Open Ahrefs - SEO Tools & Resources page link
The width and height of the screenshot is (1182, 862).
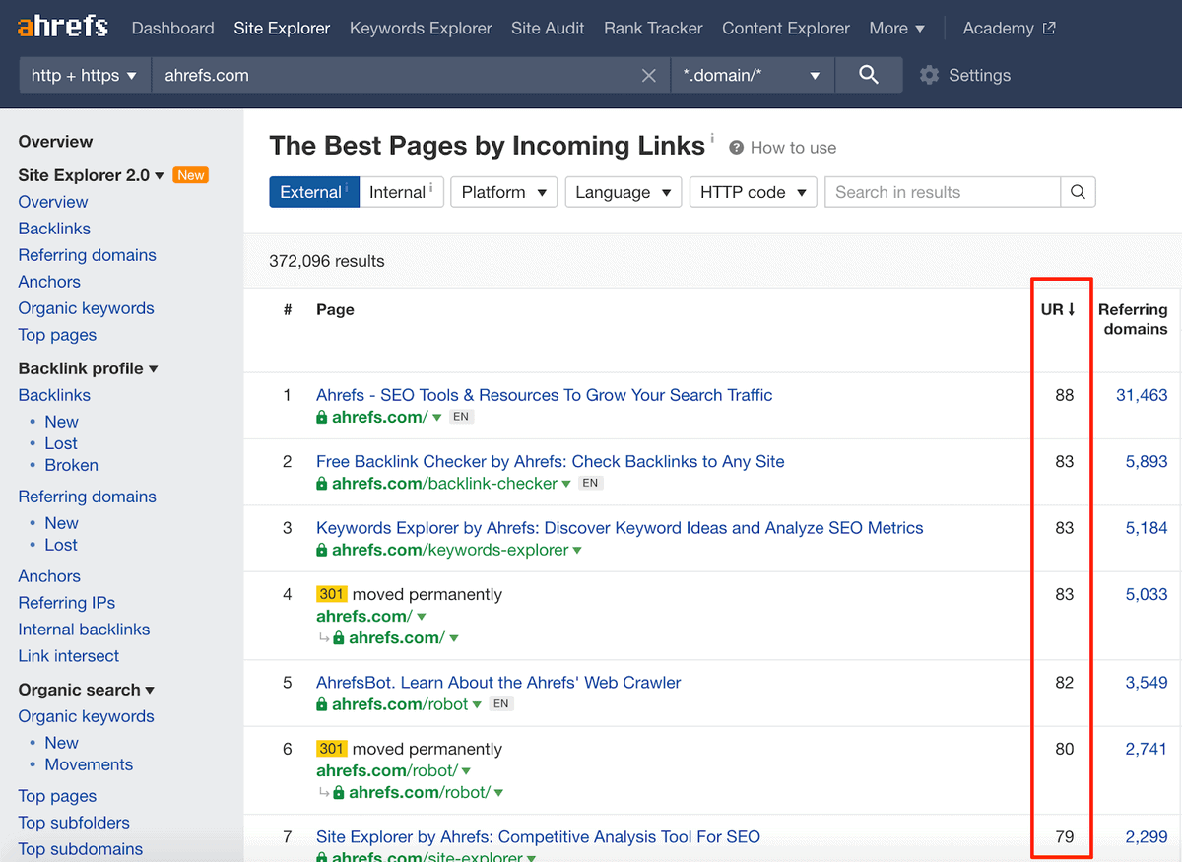coord(544,395)
